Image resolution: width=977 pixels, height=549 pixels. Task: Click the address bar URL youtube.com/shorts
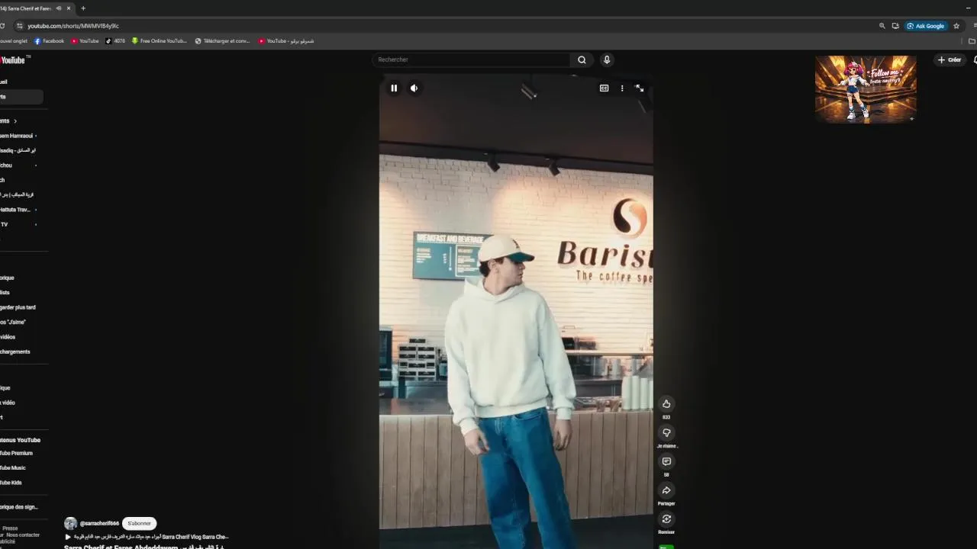(x=73, y=26)
